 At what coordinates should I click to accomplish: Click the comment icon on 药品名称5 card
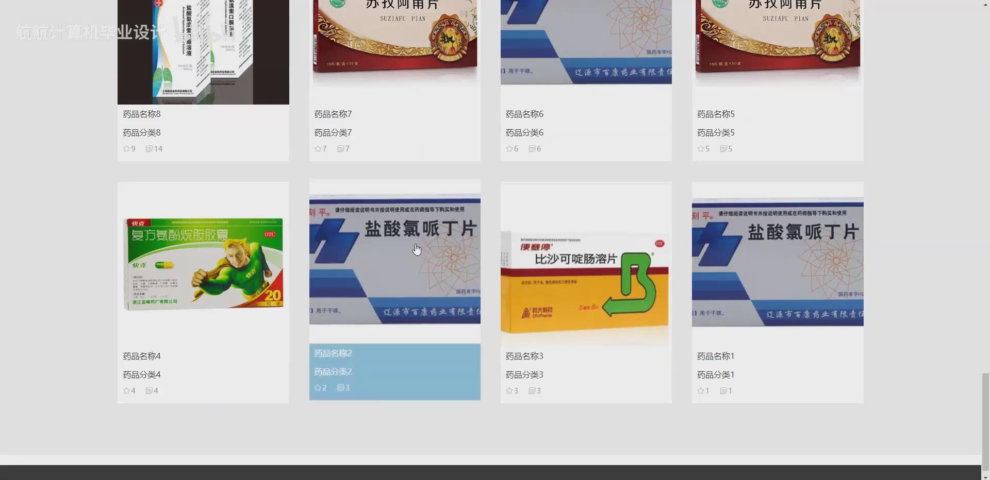click(x=723, y=149)
